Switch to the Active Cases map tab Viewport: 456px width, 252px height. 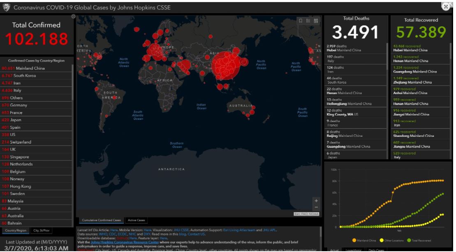tap(137, 220)
